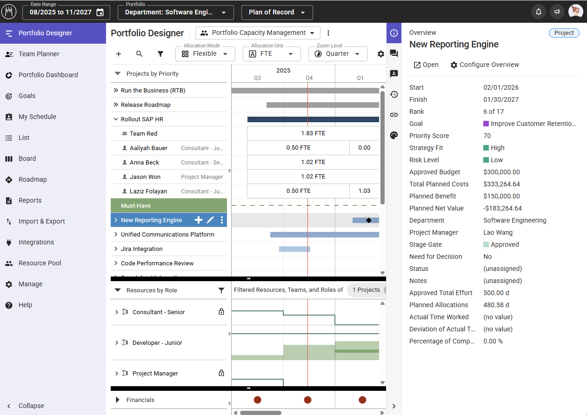
Task: Open the history icon in the side panel
Action: click(x=394, y=94)
